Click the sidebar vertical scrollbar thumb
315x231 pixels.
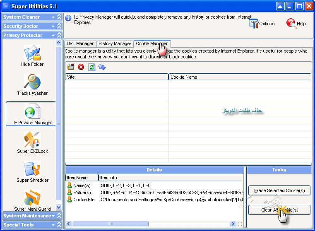(58, 123)
